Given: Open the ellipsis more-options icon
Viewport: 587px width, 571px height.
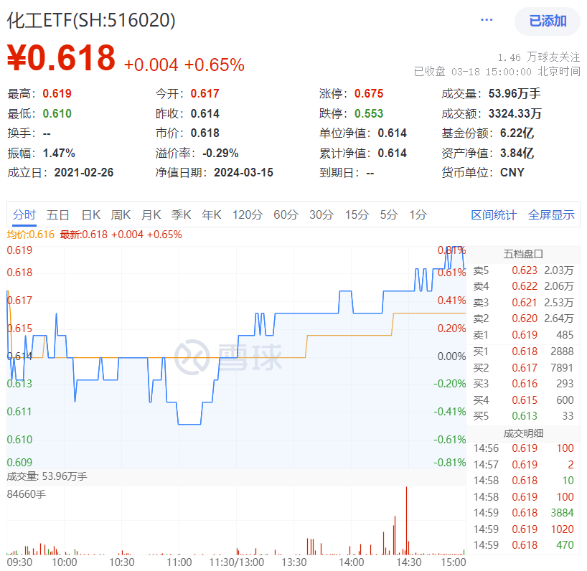Looking at the screenshot, I should click(487, 21).
